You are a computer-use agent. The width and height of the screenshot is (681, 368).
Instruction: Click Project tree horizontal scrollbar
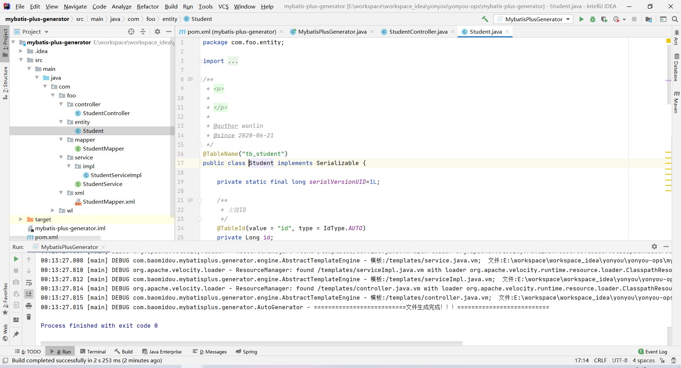pos(55,238)
